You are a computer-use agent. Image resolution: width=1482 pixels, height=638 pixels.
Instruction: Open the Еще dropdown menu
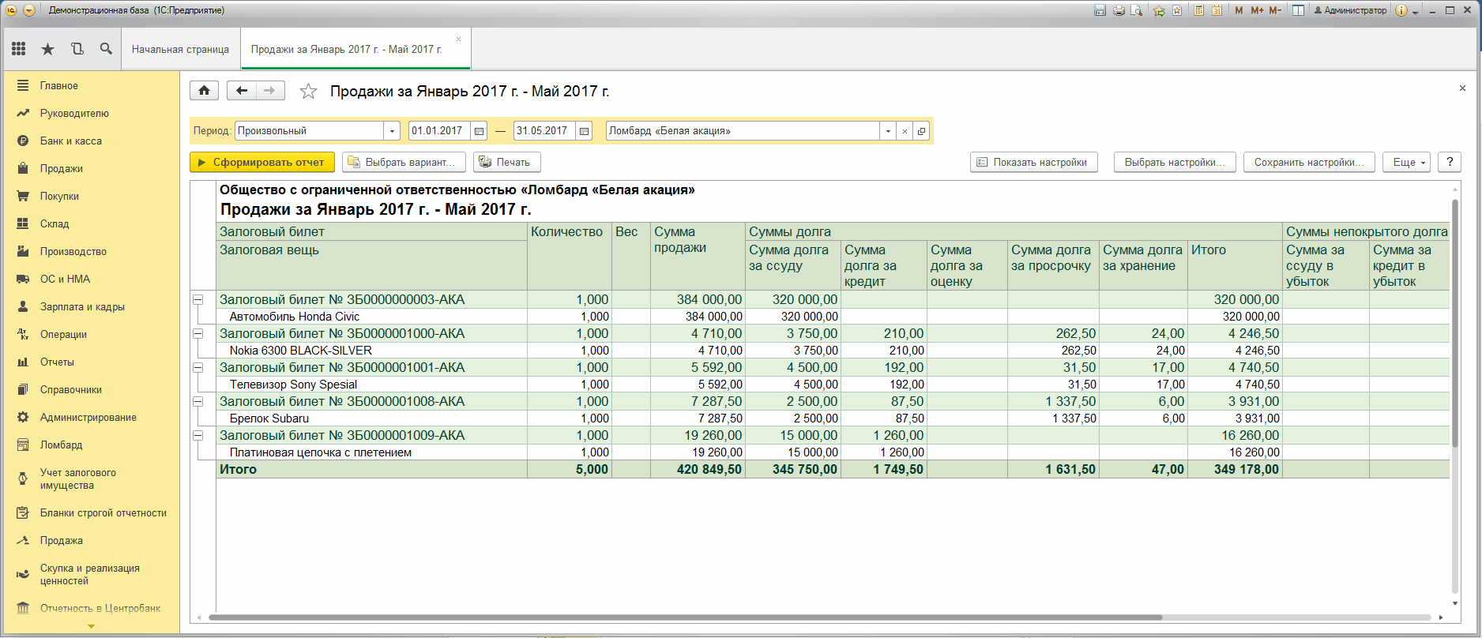(x=1406, y=162)
